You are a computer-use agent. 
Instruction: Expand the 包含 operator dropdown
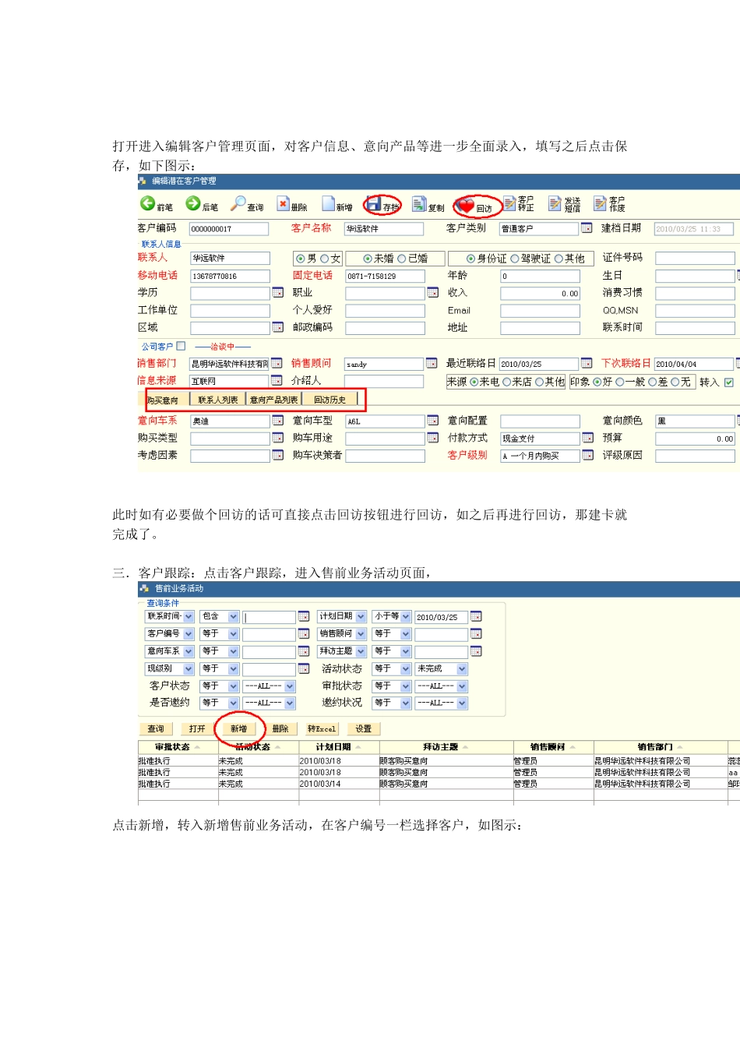pyautogui.click(x=233, y=616)
